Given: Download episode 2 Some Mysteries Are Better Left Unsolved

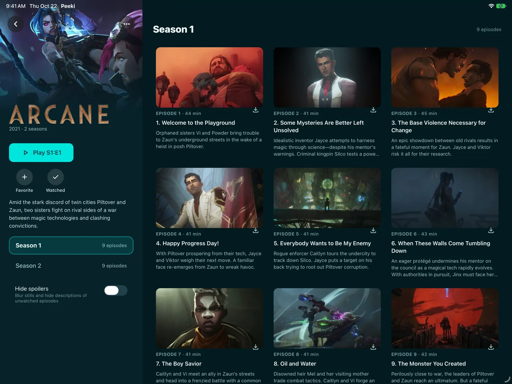Looking at the screenshot, I should point(373,110).
